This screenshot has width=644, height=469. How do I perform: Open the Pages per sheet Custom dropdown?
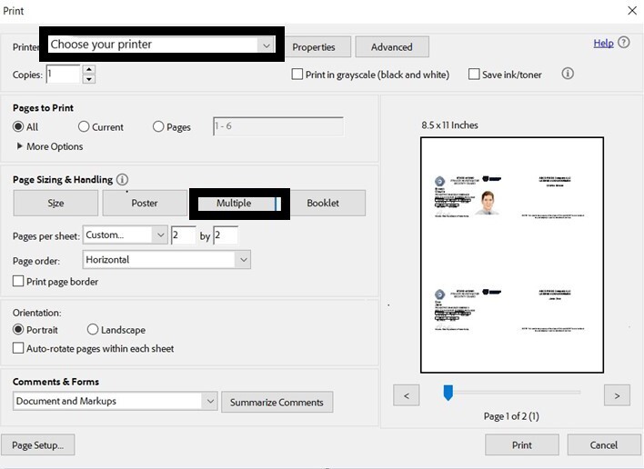click(125, 235)
